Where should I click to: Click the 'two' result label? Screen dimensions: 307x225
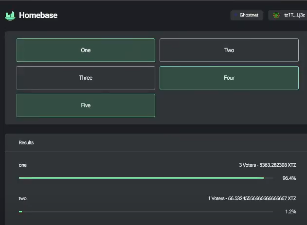pos(23,198)
